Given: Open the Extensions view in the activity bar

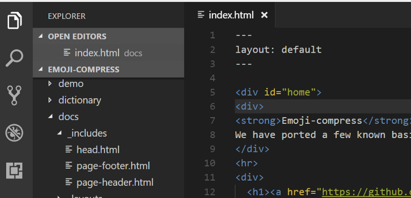Looking at the screenshot, I should tap(14, 170).
